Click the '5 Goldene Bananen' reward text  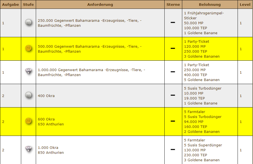coord(202,80)
